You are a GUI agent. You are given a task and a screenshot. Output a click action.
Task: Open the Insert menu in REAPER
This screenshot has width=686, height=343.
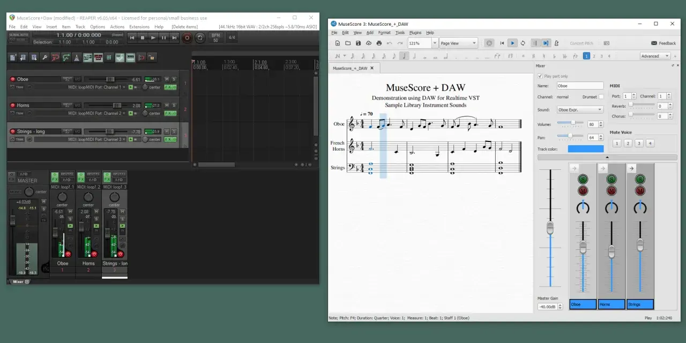pos(51,26)
